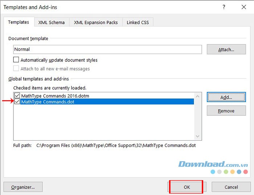
Task: Click the Cancel button
Action: click(231, 187)
